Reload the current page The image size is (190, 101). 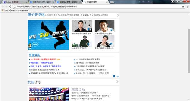point(10,7)
